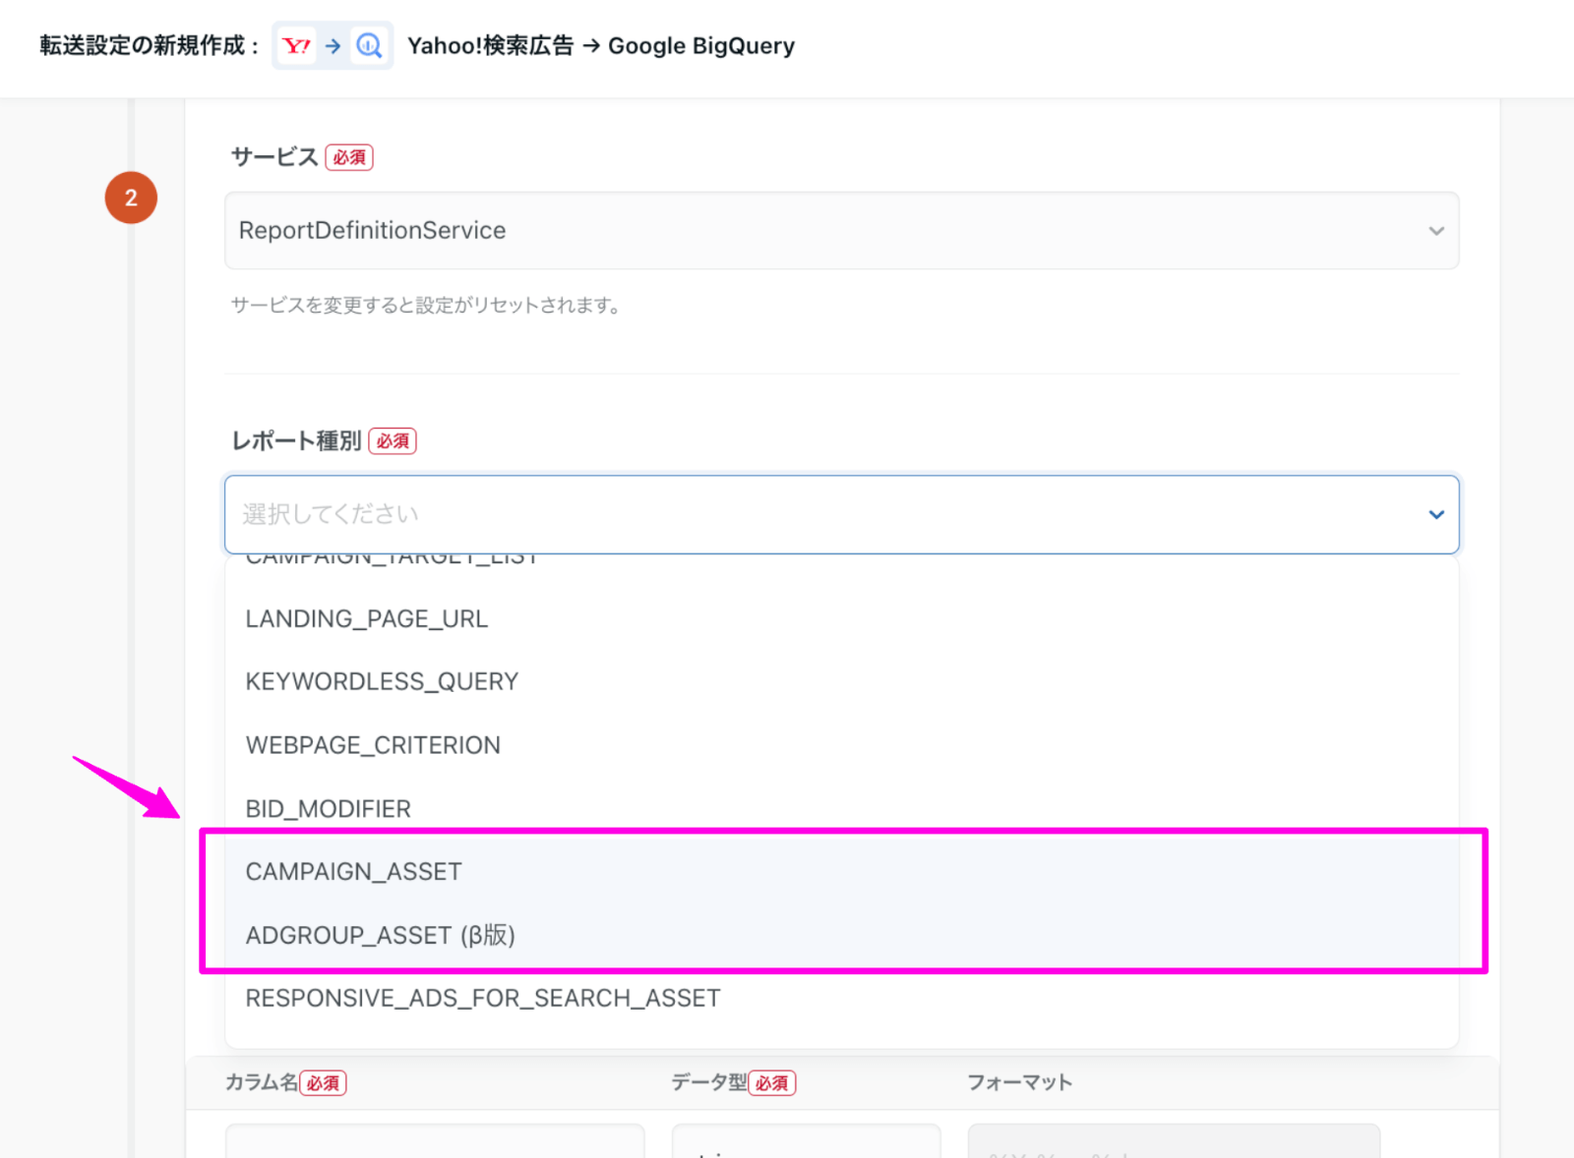Click the カラム名 column header
Image resolution: width=1574 pixels, height=1158 pixels.
click(262, 1082)
